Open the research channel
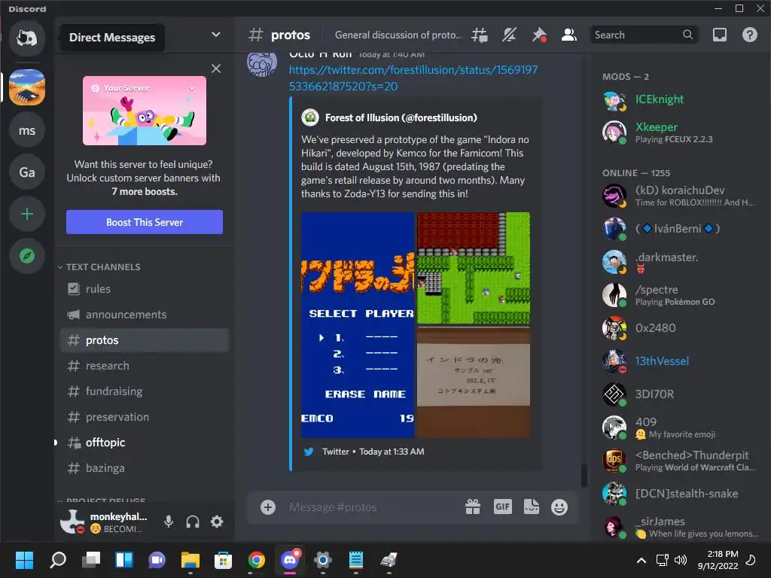Screen dimensions: 771x578 [x=145, y=366]
